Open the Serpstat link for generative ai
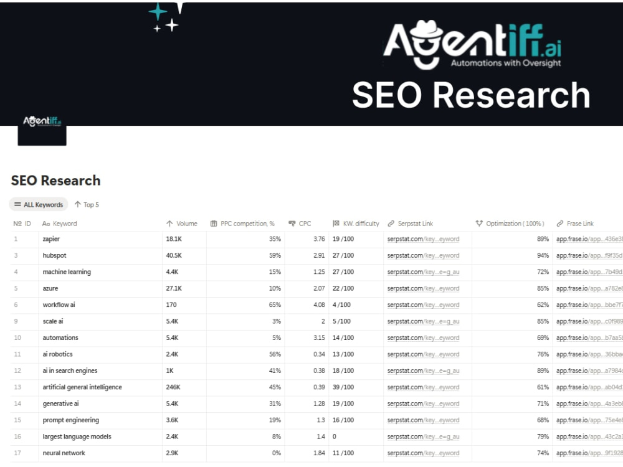Image resolution: width=623 pixels, height=467 pixels. pyautogui.click(x=423, y=404)
